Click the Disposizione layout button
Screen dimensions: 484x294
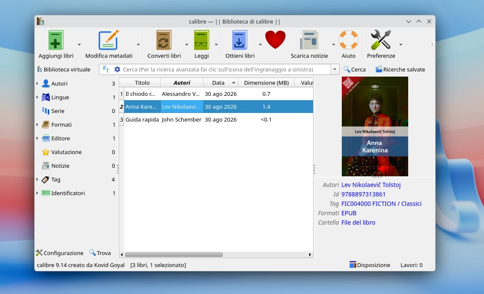click(x=370, y=265)
